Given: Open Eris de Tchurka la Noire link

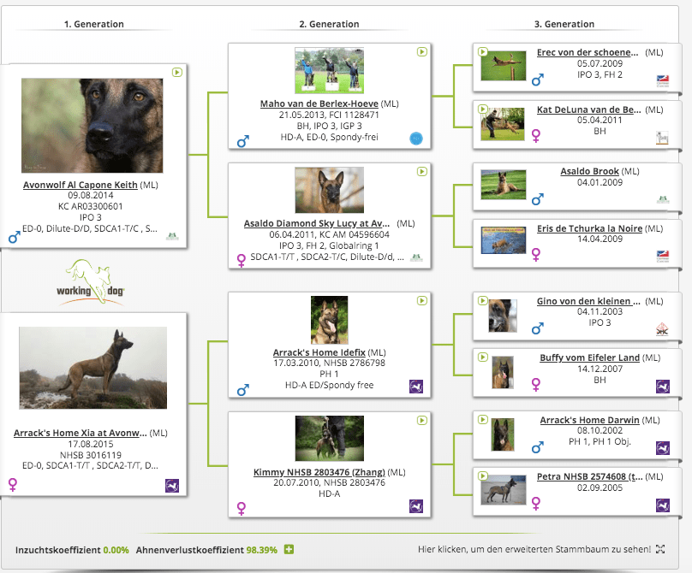Looking at the screenshot, I should pyautogui.click(x=588, y=229).
